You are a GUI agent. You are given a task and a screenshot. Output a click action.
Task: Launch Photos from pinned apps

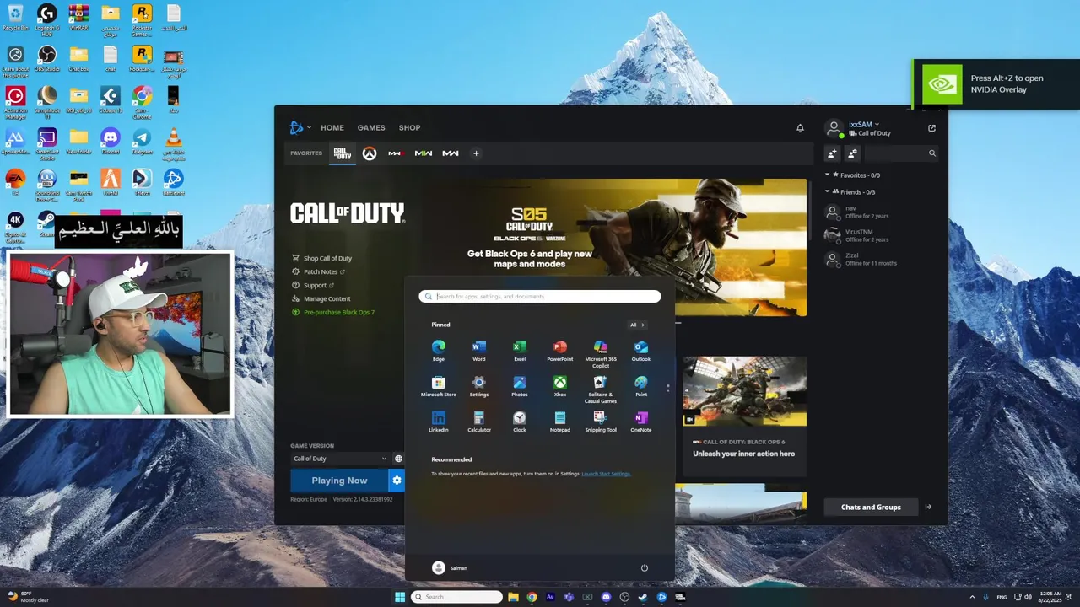520,386
